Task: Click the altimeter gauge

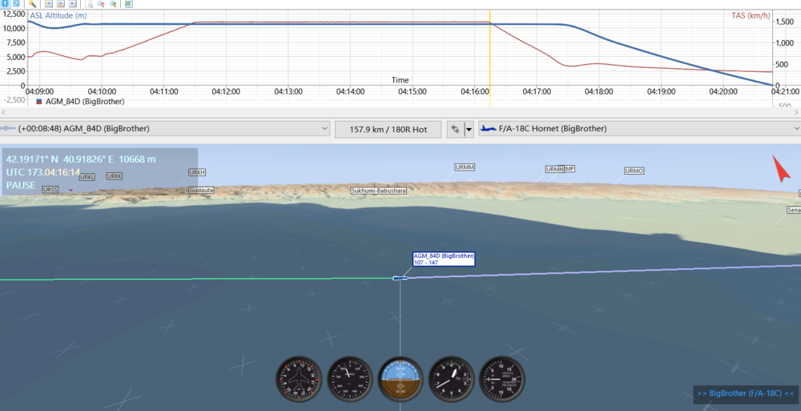Action: click(452, 379)
